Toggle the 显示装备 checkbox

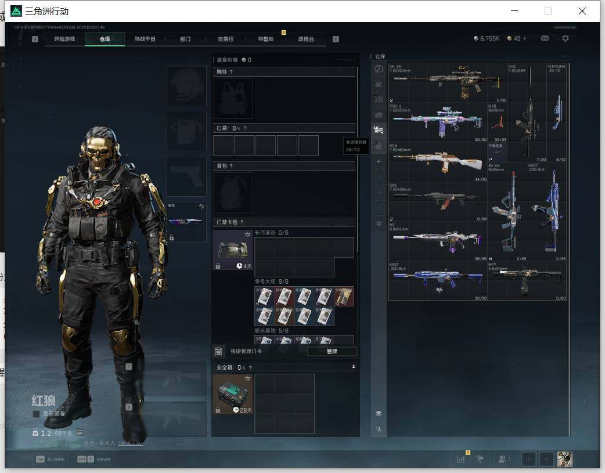coord(36,414)
